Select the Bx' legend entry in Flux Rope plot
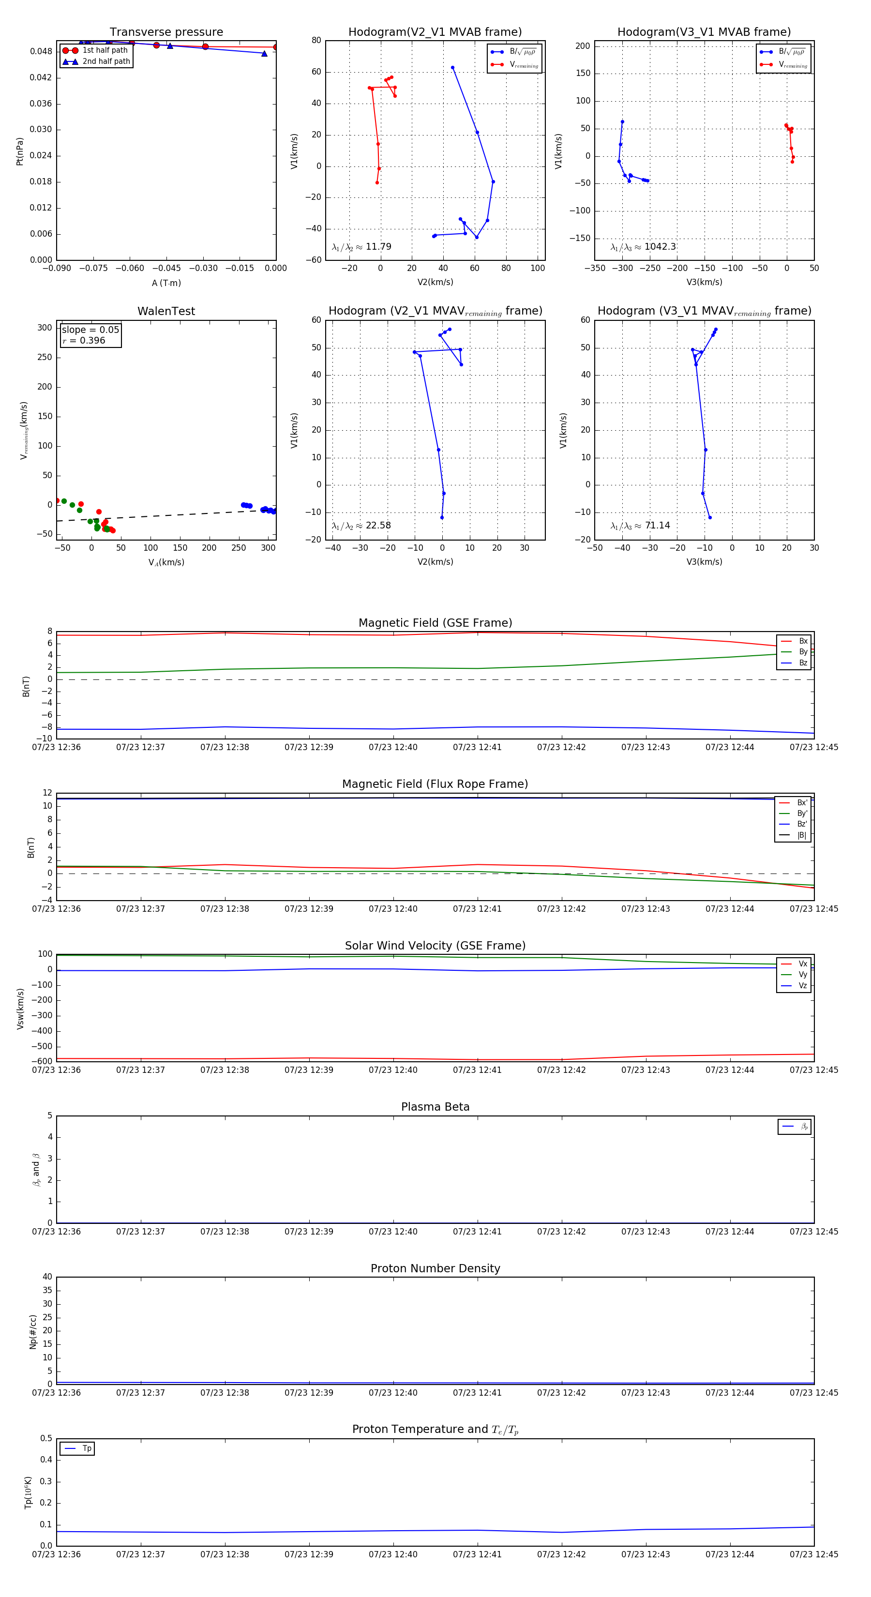 (793, 802)
